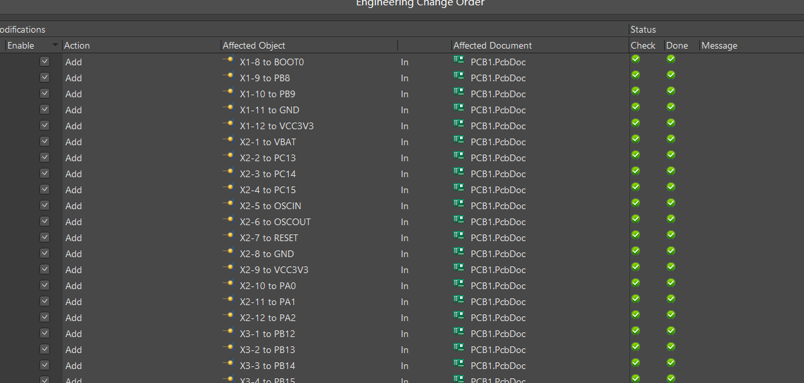Disable the X2-7 to RESET change
Viewport: 804px width, 383px height.
click(x=45, y=236)
